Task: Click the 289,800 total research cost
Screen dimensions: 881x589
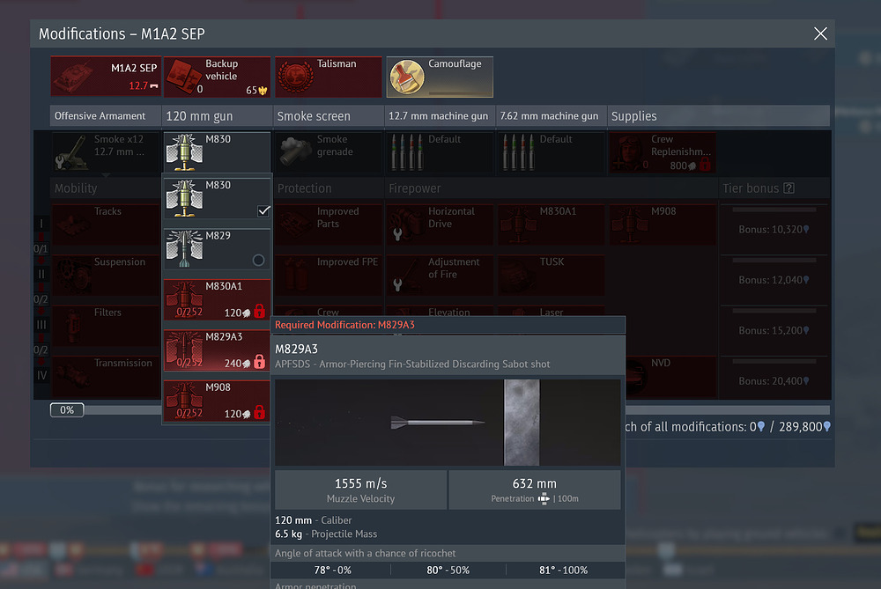Action: [804, 427]
